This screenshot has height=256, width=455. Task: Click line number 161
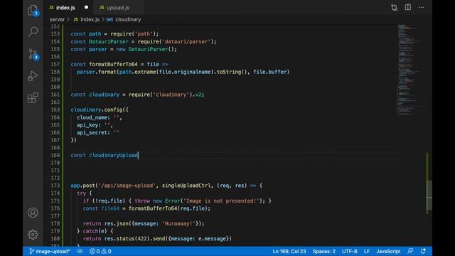coord(55,95)
